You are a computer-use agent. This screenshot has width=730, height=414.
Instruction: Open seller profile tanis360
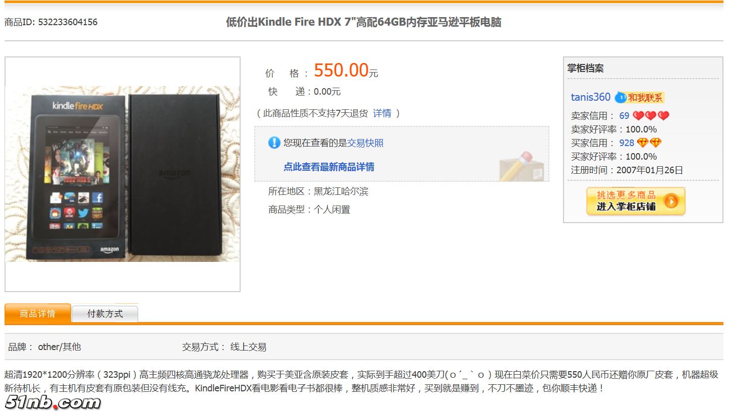(591, 97)
